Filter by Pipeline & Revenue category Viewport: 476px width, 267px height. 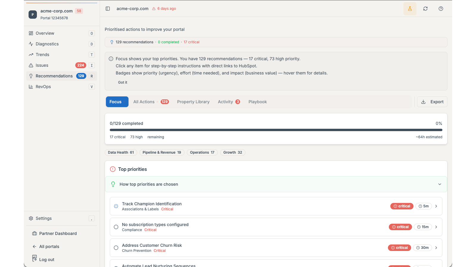tap(162, 152)
